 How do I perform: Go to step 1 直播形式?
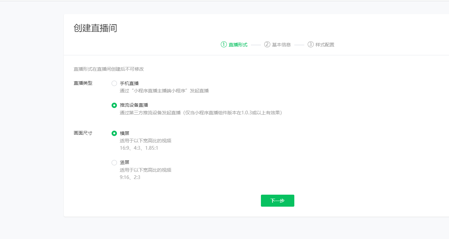coord(234,45)
